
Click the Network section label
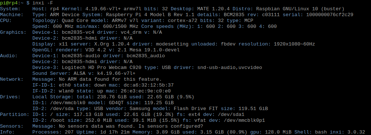[12, 79]
